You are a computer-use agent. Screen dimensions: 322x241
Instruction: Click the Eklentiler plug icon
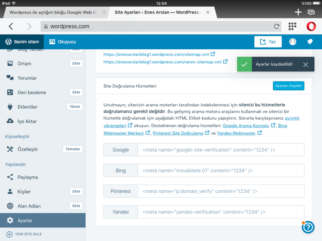[10, 107]
